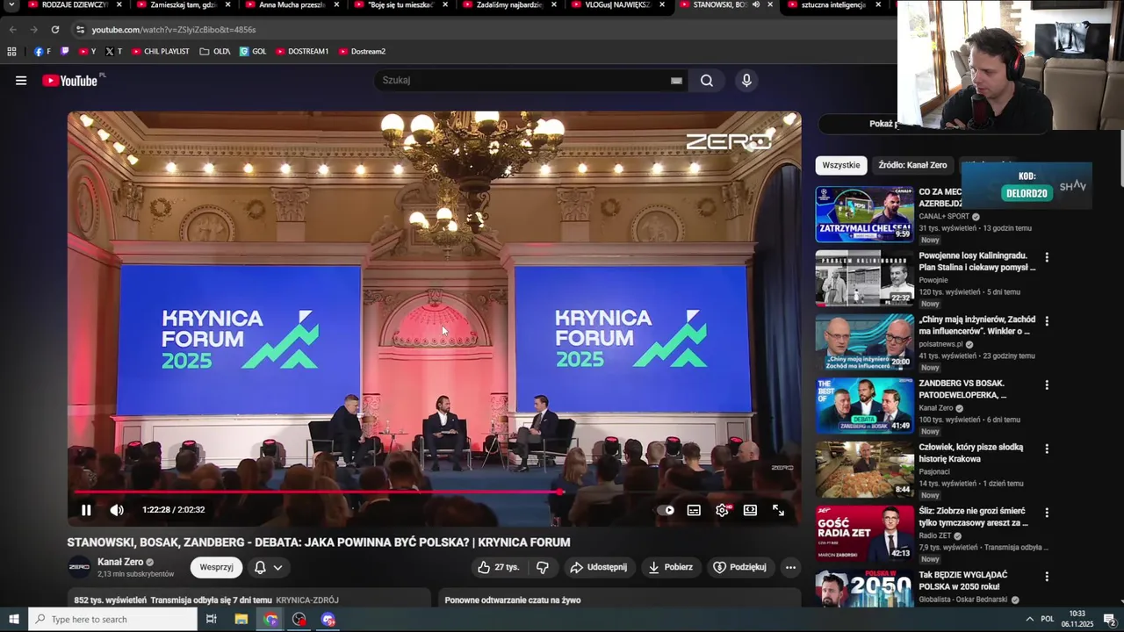Click the Podziękuj button
The image size is (1124, 632).
(x=739, y=567)
